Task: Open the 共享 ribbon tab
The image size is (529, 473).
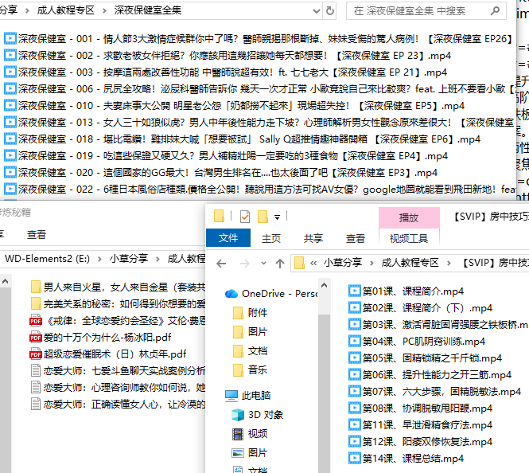Action: 313,238
